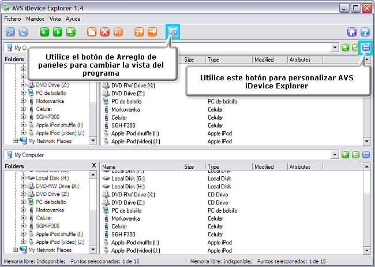Image resolution: width=375 pixels, height=267 pixels.
Task: Select SGH-F300 in the upper folder tree
Action: [47, 117]
